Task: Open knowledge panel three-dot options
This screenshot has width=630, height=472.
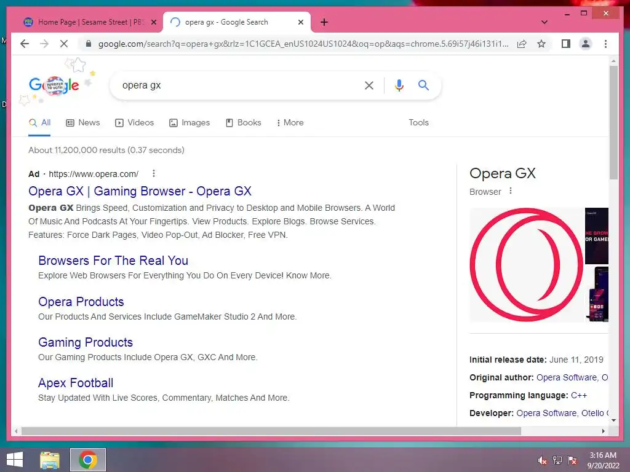Action: (510, 191)
